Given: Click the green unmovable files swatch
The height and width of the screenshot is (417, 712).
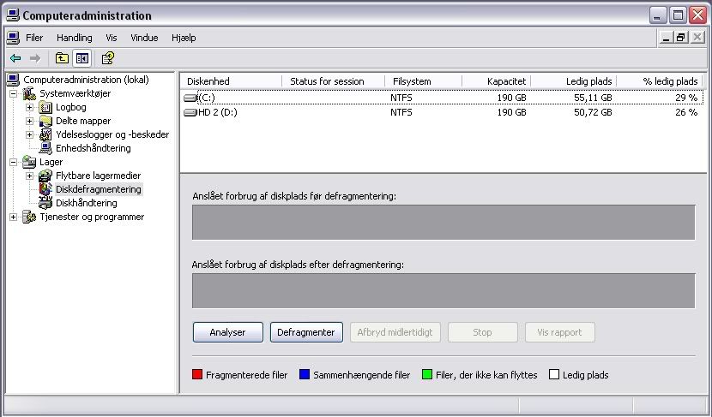Looking at the screenshot, I should (x=427, y=374).
